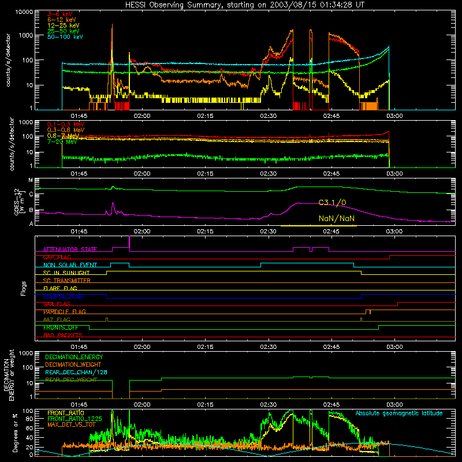Click the DECIMATION ENERGY or weight axis title

tap(9, 375)
